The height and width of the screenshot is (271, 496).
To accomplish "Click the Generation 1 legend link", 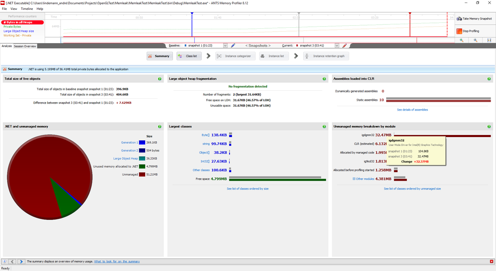I will [x=129, y=143].
